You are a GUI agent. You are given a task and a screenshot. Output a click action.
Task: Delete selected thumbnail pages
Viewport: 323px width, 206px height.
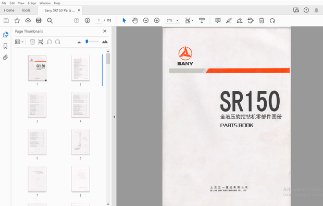[x=32, y=42]
